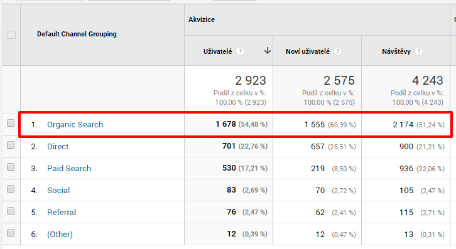Click the total new users value 2 575
This screenshot has width=456, height=249.
pyautogui.click(x=339, y=80)
